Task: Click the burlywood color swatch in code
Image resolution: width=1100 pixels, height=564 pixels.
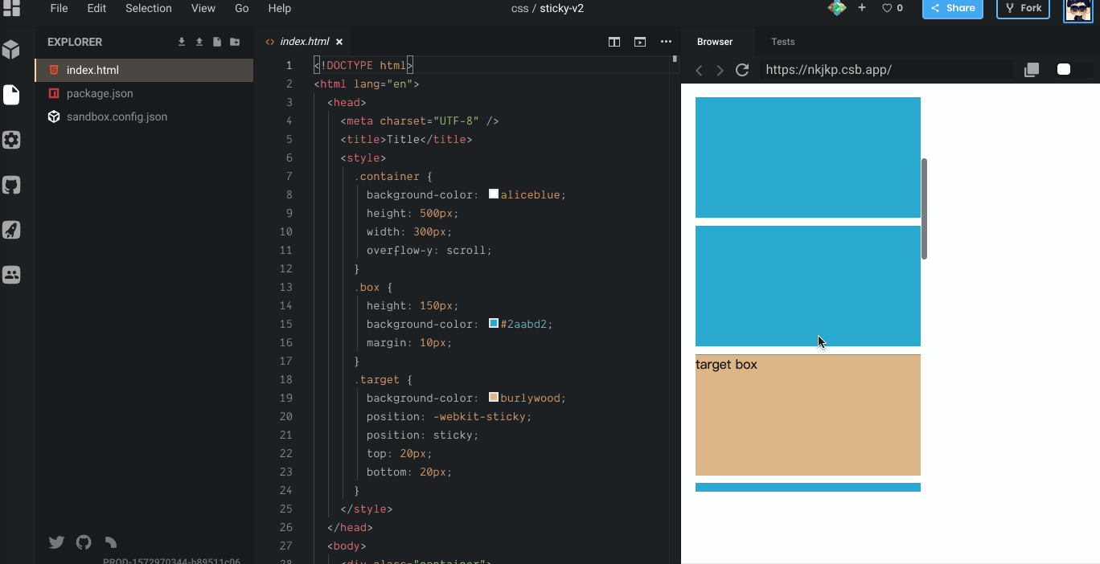Action: (494, 398)
